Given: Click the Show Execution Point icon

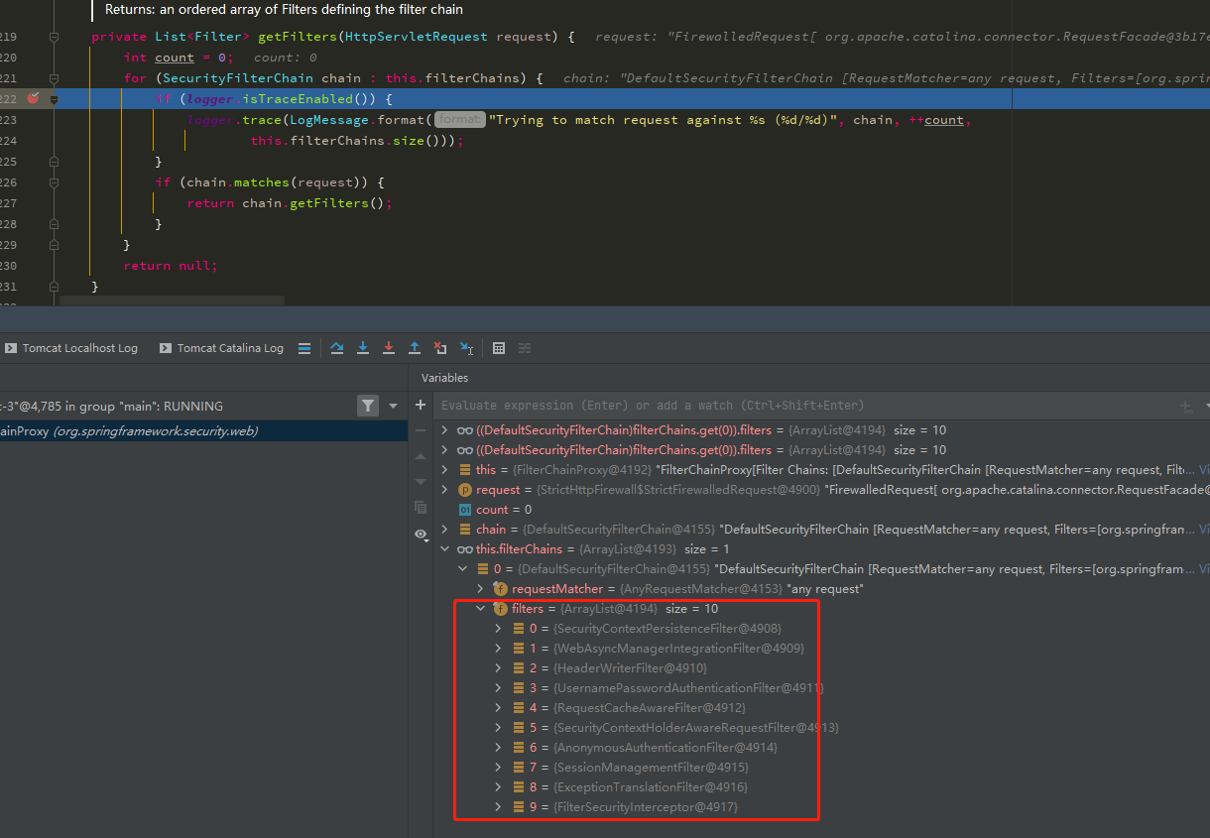Looking at the screenshot, I should click(x=304, y=348).
